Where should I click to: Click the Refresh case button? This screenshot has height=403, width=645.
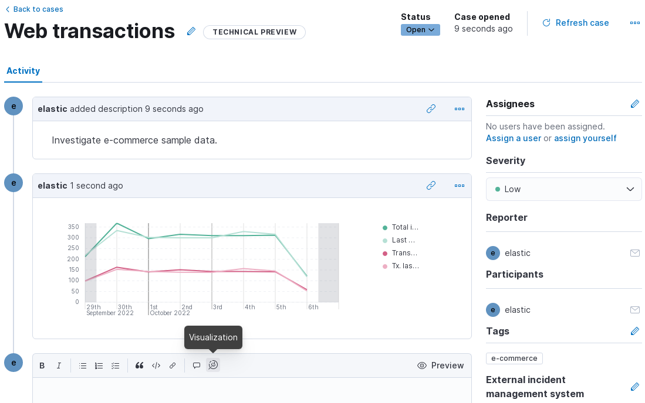coord(575,23)
